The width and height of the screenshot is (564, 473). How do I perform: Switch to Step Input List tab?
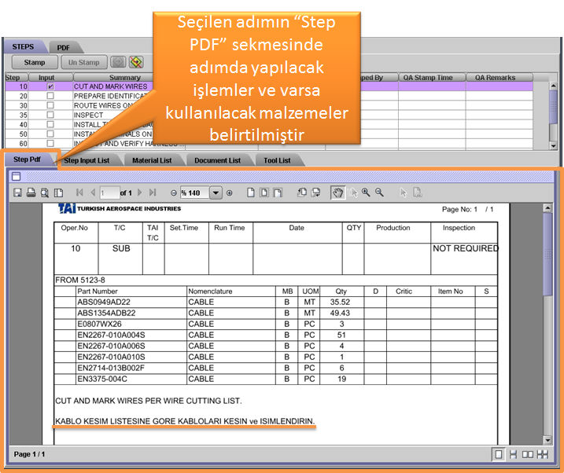[87, 160]
